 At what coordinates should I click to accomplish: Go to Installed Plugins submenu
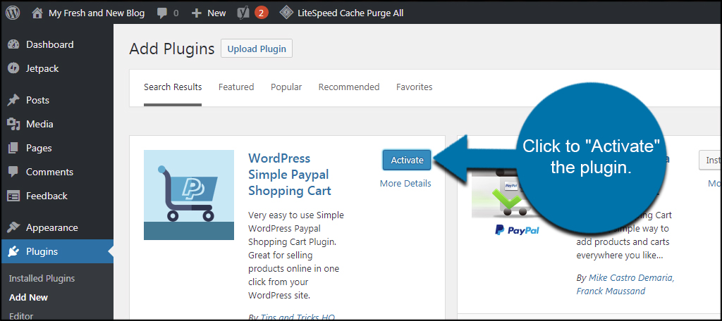[42, 279]
